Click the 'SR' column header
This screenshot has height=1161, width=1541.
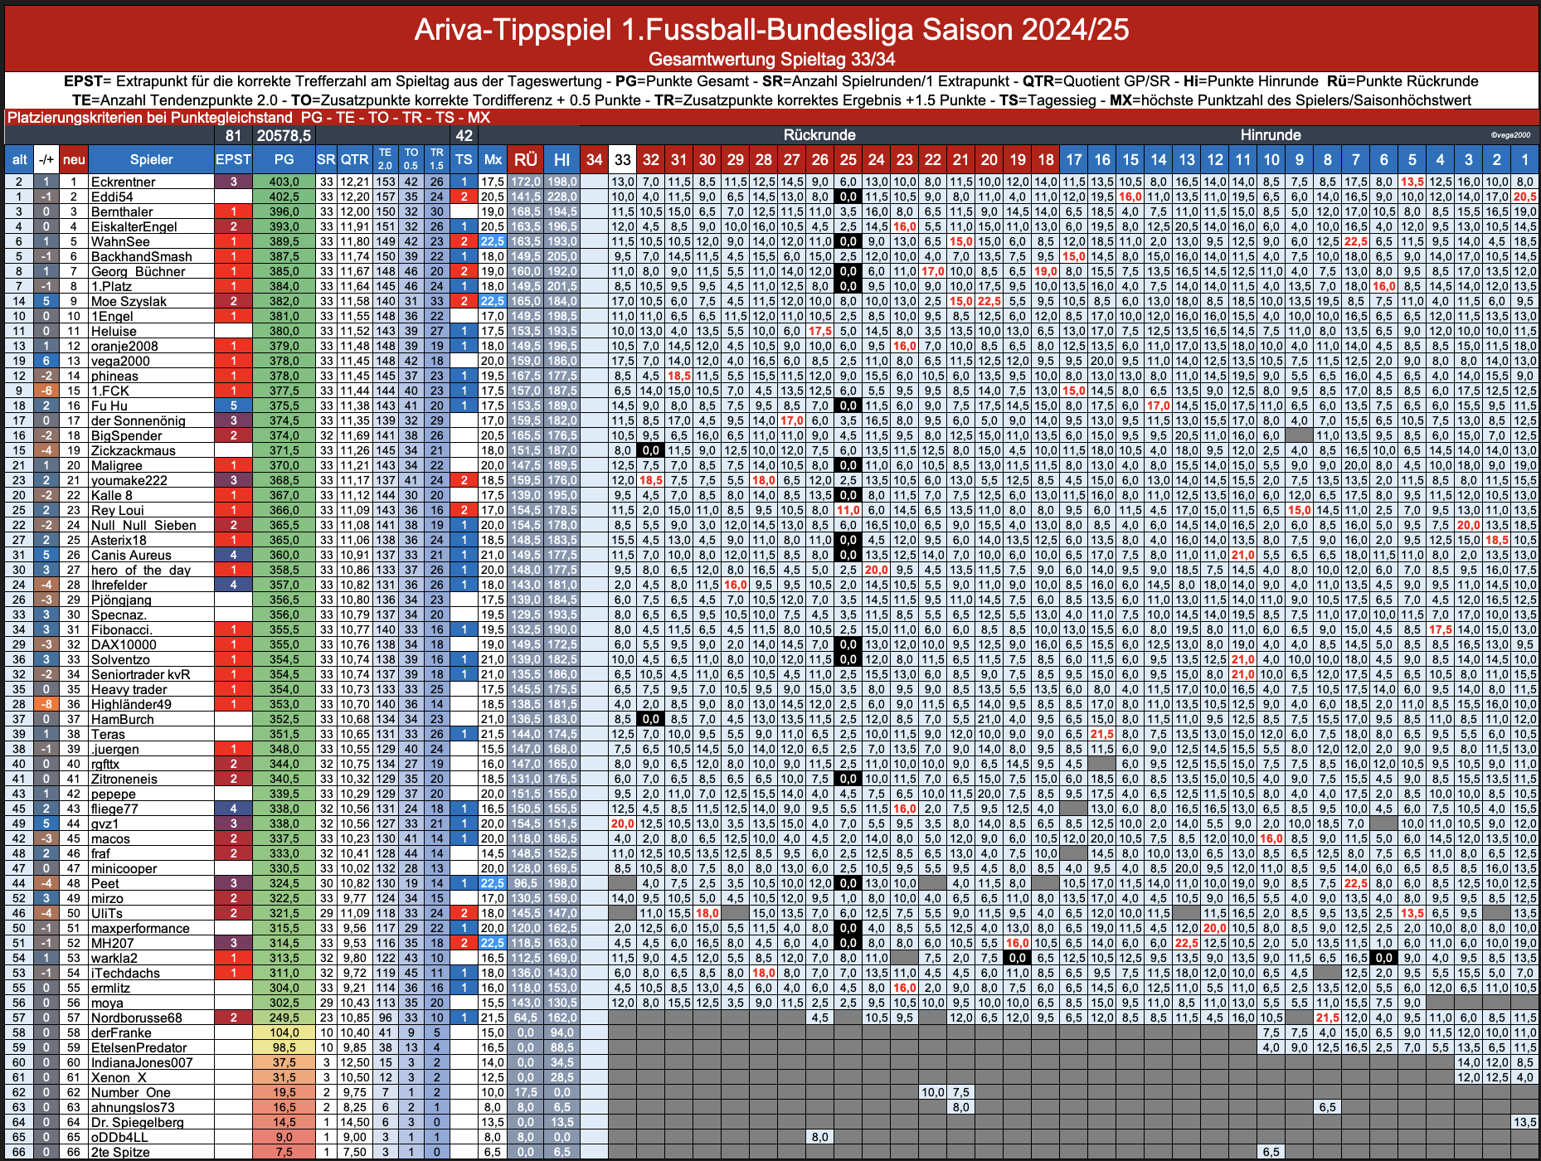coord(326,159)
